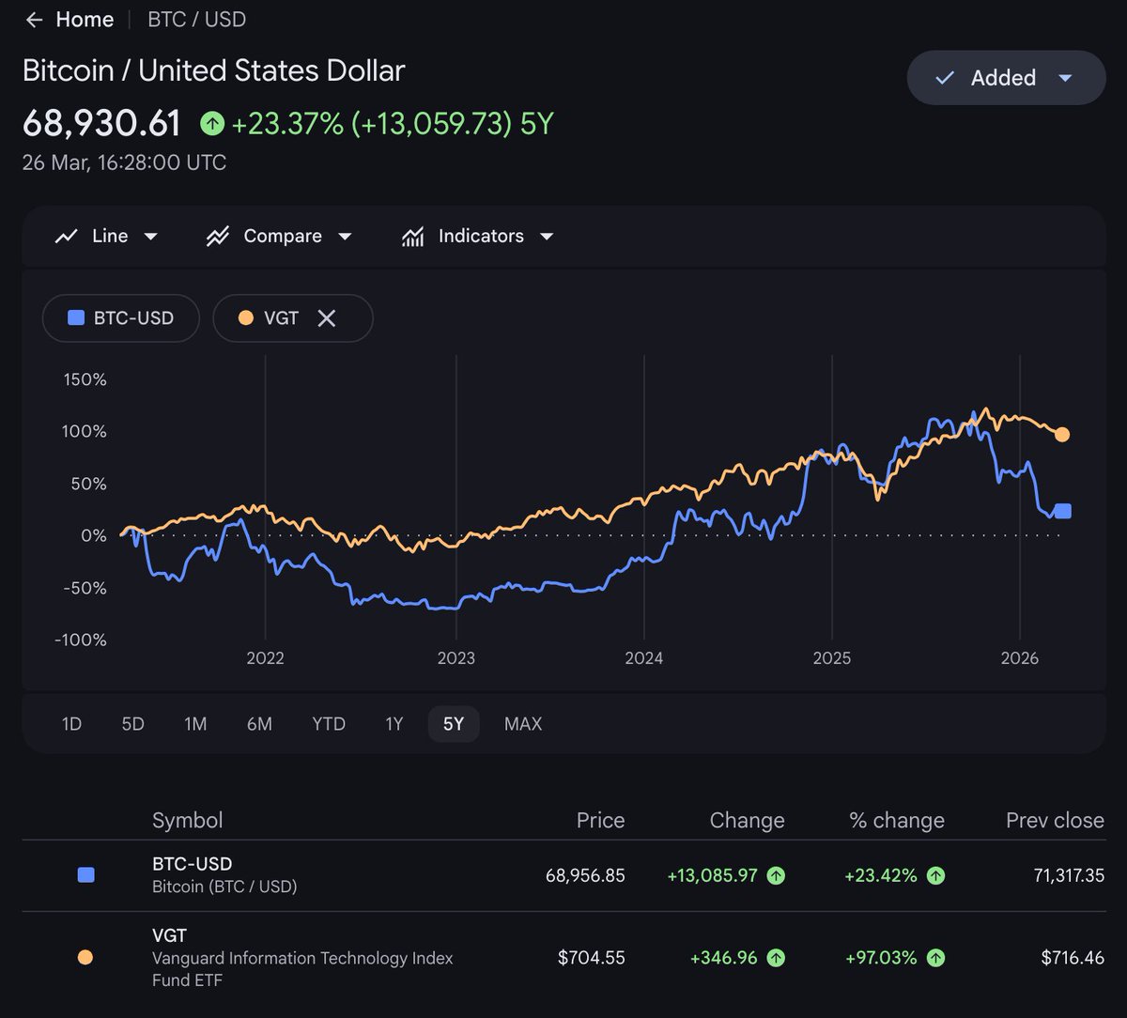This screenshot has height=1018, width=1127.
Task: Click the Indicators chart icon
Action: 412,237
